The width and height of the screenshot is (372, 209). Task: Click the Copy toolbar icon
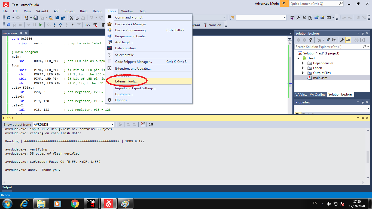(x=77, y=18)
